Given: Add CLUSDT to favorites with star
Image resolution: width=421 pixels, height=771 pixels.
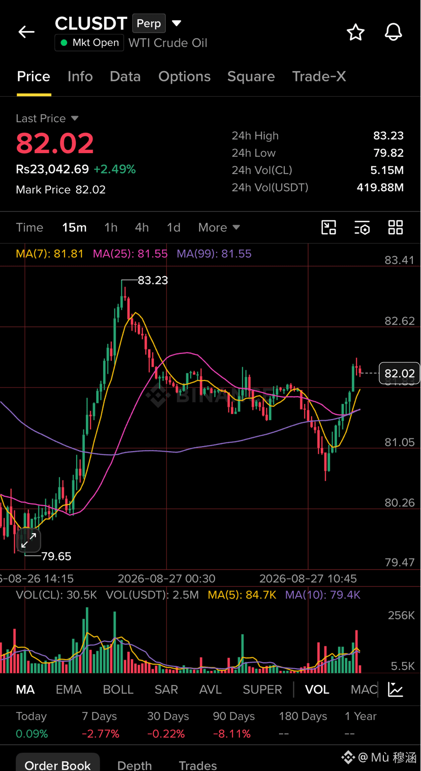Looking at the screenshot, I should click(355, 32).
